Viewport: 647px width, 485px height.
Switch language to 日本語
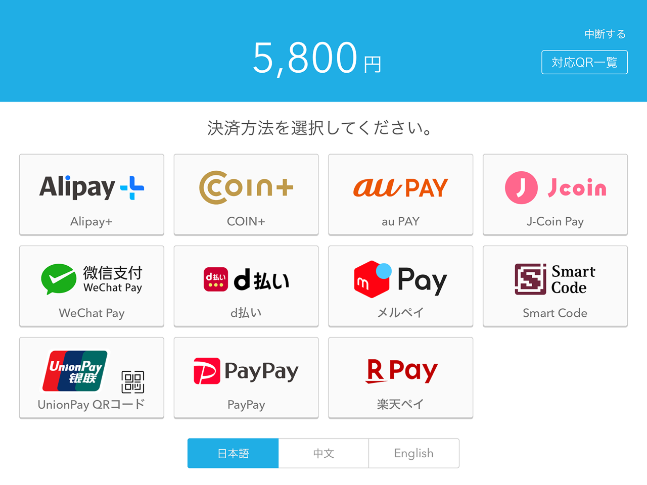click(x=233, y=453)
